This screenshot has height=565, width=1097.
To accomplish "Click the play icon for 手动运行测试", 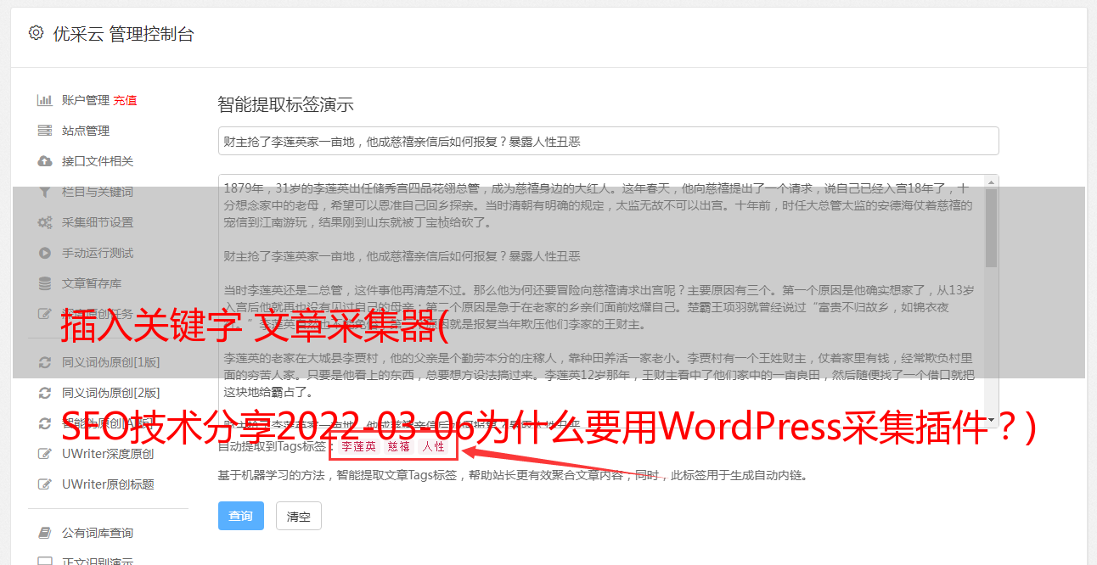I will point(45,253).
